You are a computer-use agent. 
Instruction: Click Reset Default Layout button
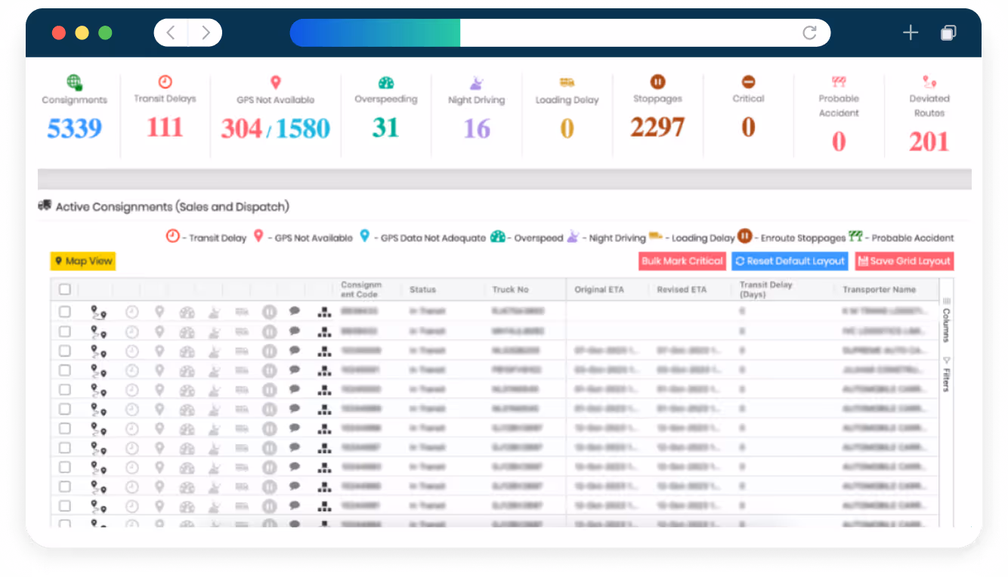coord(790,261)
